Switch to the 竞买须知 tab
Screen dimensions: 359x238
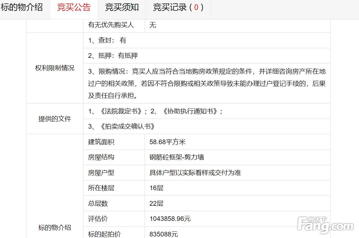click(x=122, y=7)
